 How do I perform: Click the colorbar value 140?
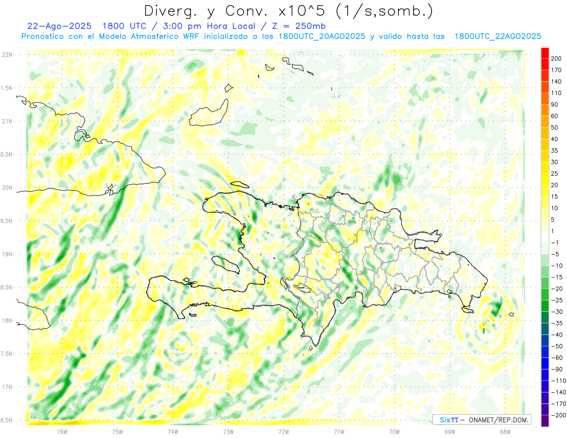click(556, 81)
